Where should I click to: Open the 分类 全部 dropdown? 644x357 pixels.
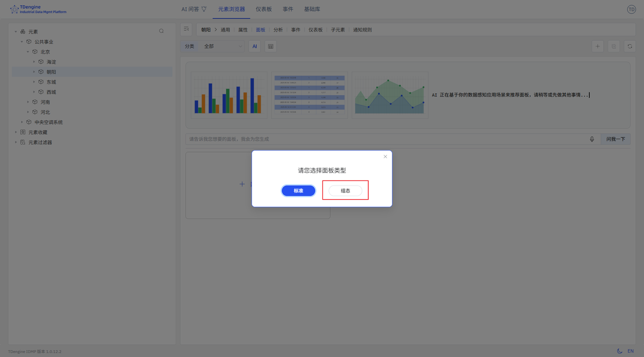coord(222,46)
